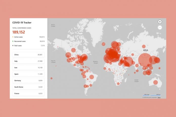Click the Active cases label
The width and height of the screenshot is (176, 117).
[18, 37]
